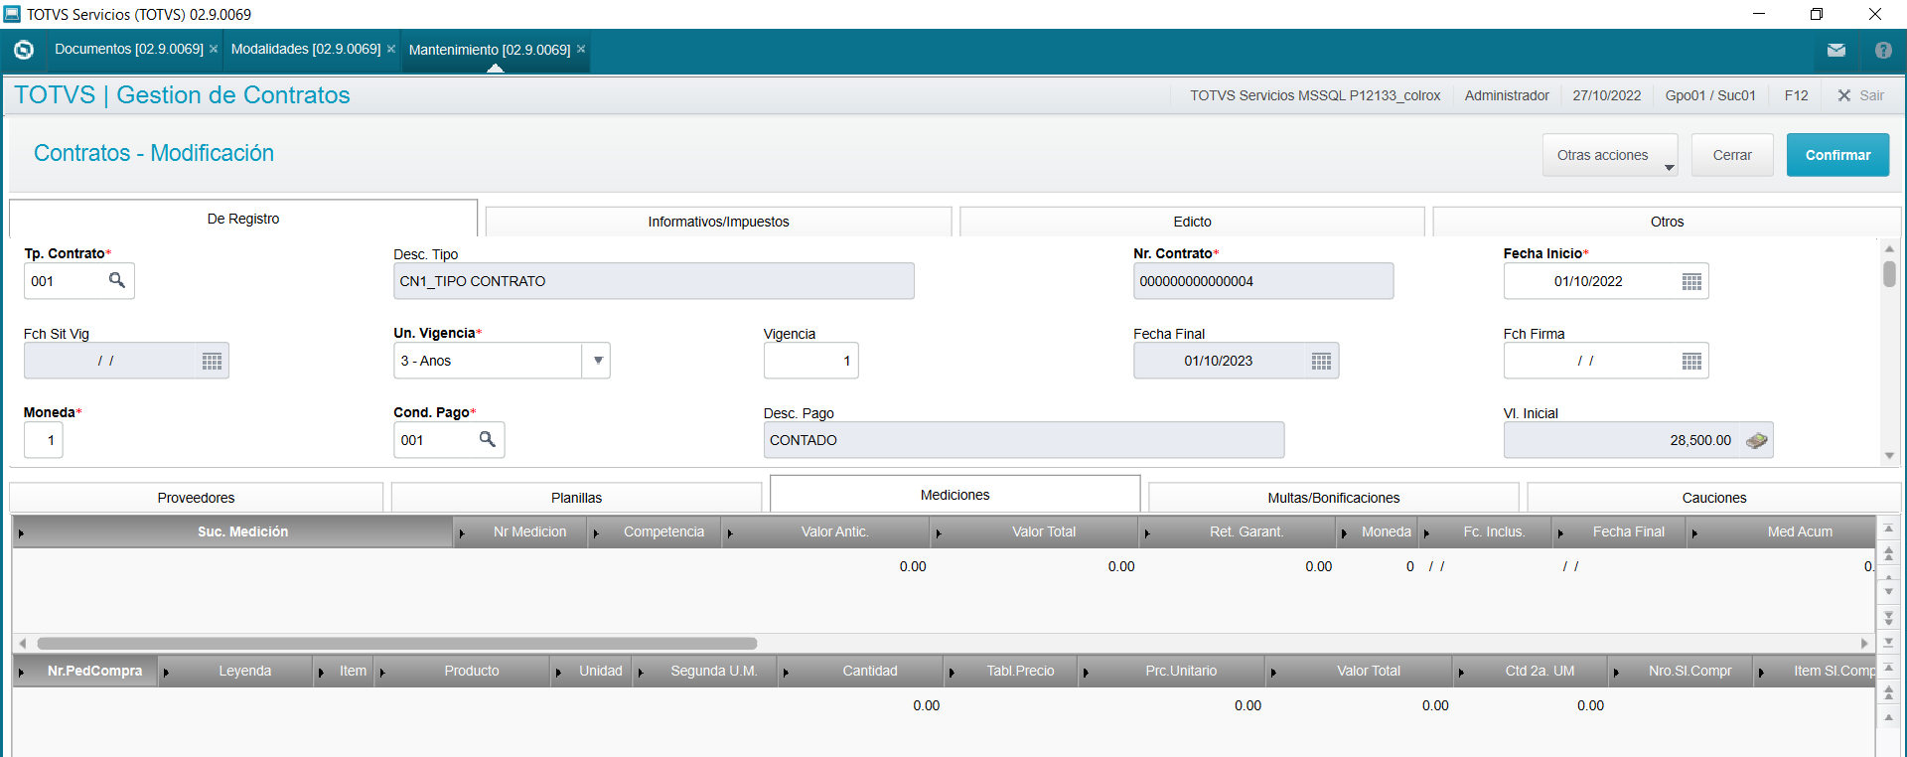
Task: Close the Modalidades tab with its X
Action: [x=391, y=49]
